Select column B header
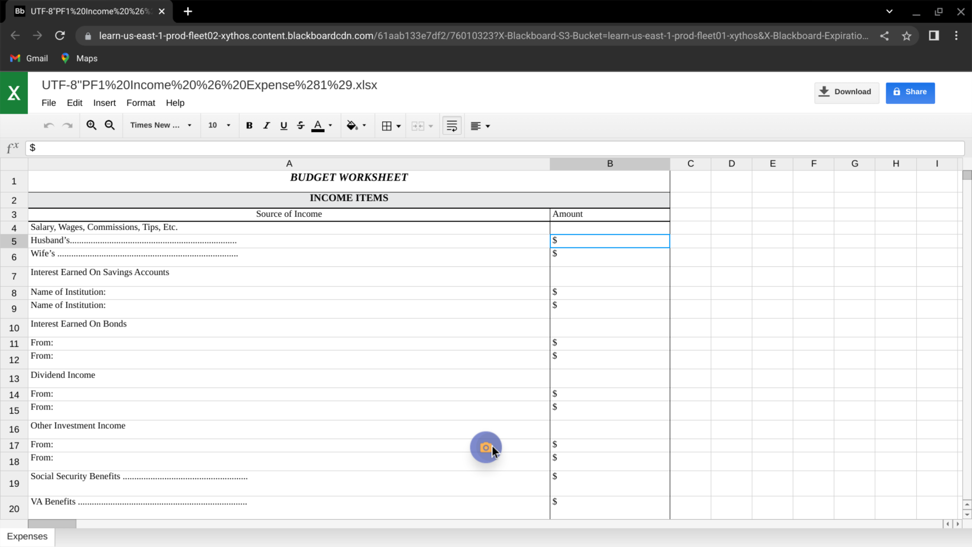Viewport: 972px width, 547px height. coord(610,164)
